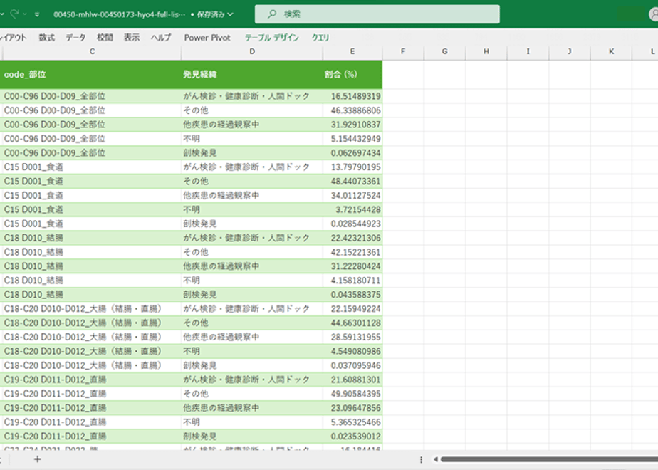The height and width of the screenshot is (470, 658).
Task: Select column G header
Action: click(x=444, y=51)
